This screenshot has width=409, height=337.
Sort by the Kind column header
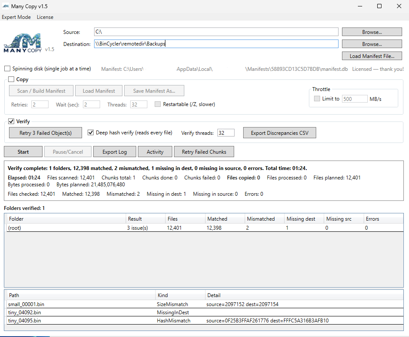point(180,295)
